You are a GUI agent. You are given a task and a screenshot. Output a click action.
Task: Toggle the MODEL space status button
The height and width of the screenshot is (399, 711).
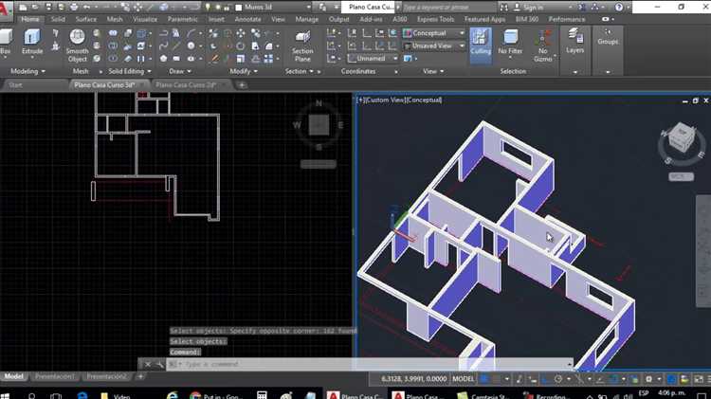tap(463, 378)
